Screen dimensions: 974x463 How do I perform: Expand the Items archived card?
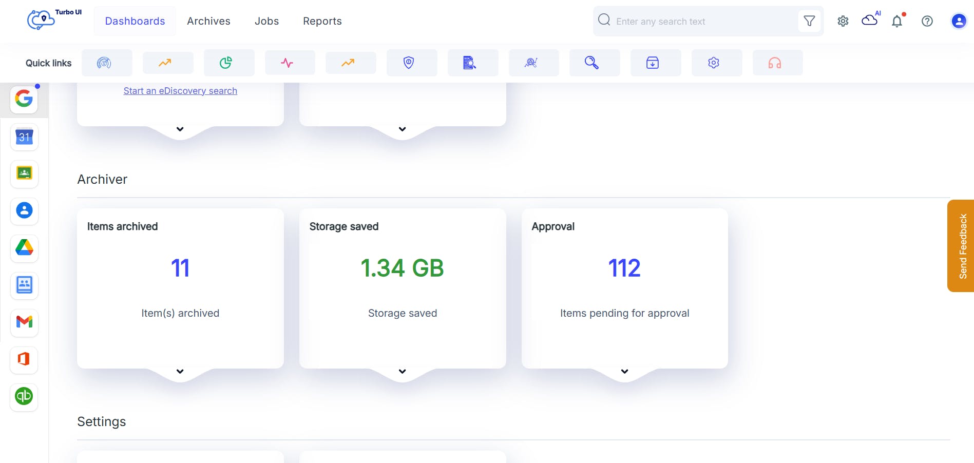pyautogui.click(x=180, y=372)
